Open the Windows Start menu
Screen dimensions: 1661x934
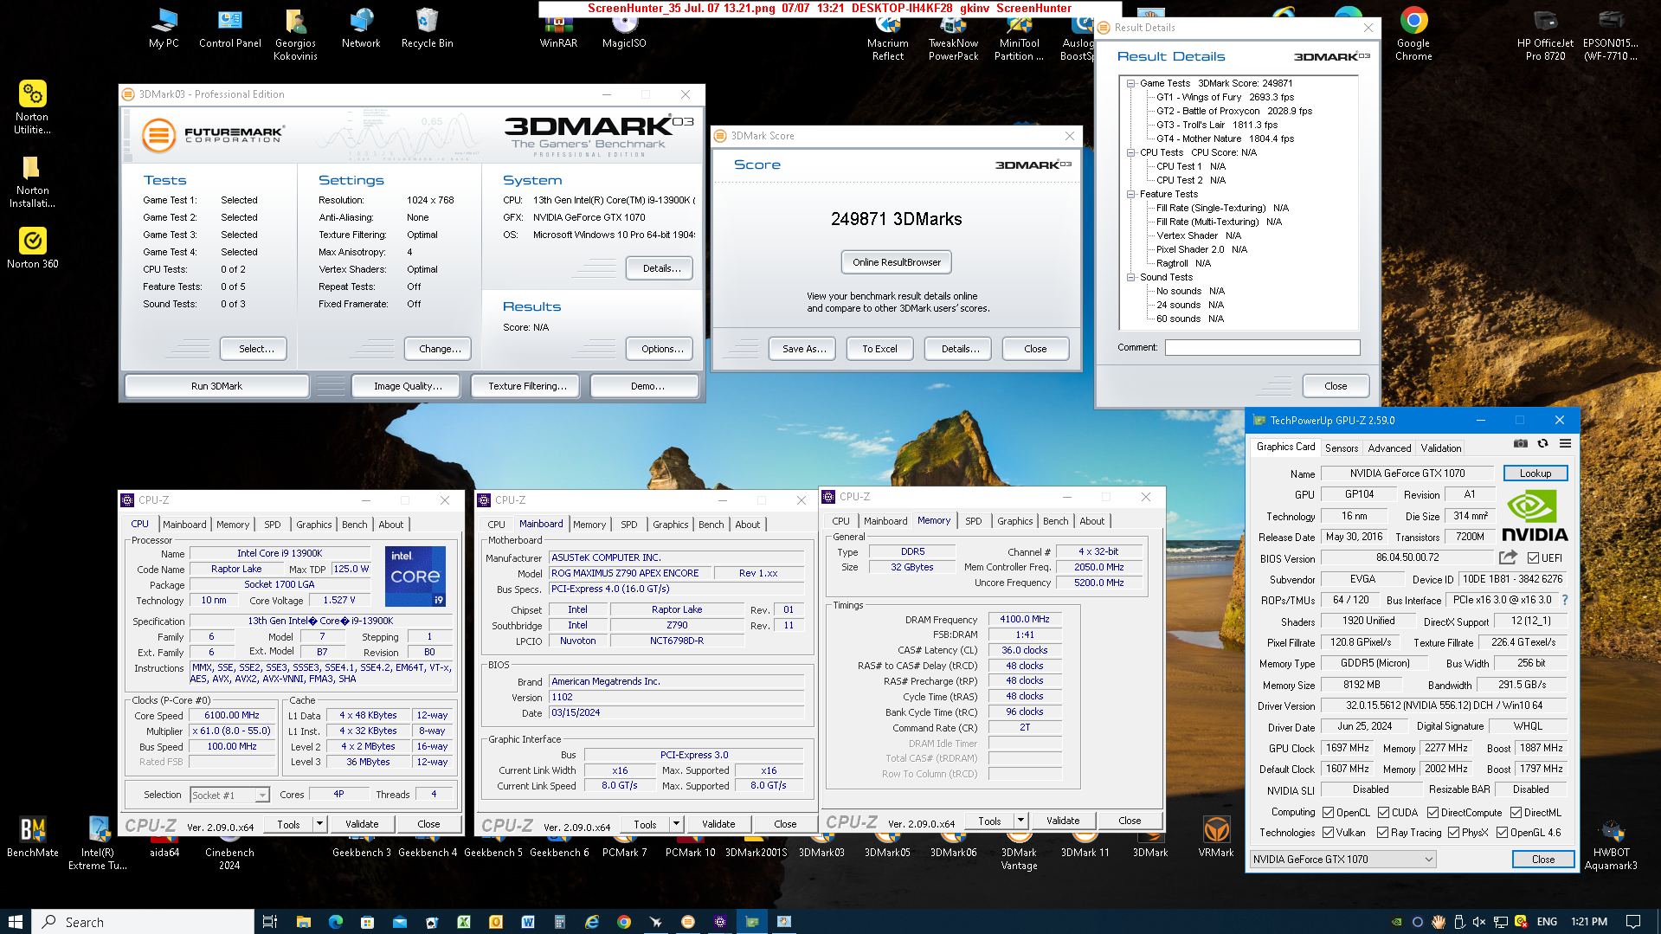[x=15, y=922]
